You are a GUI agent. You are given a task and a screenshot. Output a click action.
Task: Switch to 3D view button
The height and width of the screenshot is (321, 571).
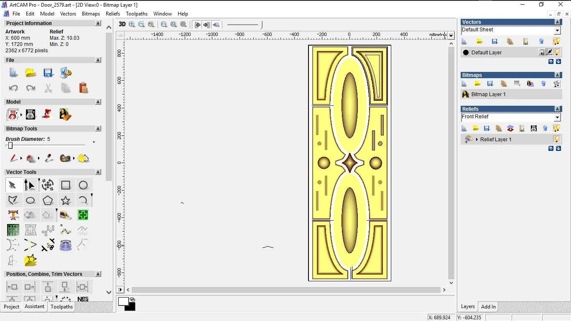pyautogui.click(x=122, y=24)
